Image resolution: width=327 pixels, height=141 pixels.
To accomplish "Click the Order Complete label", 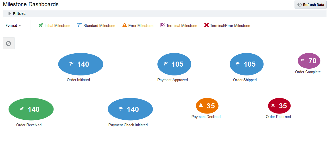I will (308, 72).
